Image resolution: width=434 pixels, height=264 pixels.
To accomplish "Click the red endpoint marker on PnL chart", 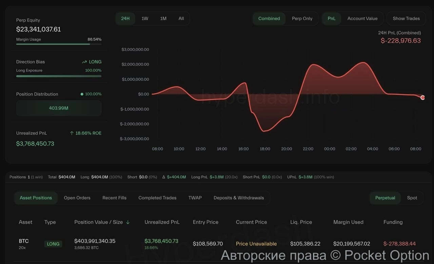I will [x=422, y=97].
